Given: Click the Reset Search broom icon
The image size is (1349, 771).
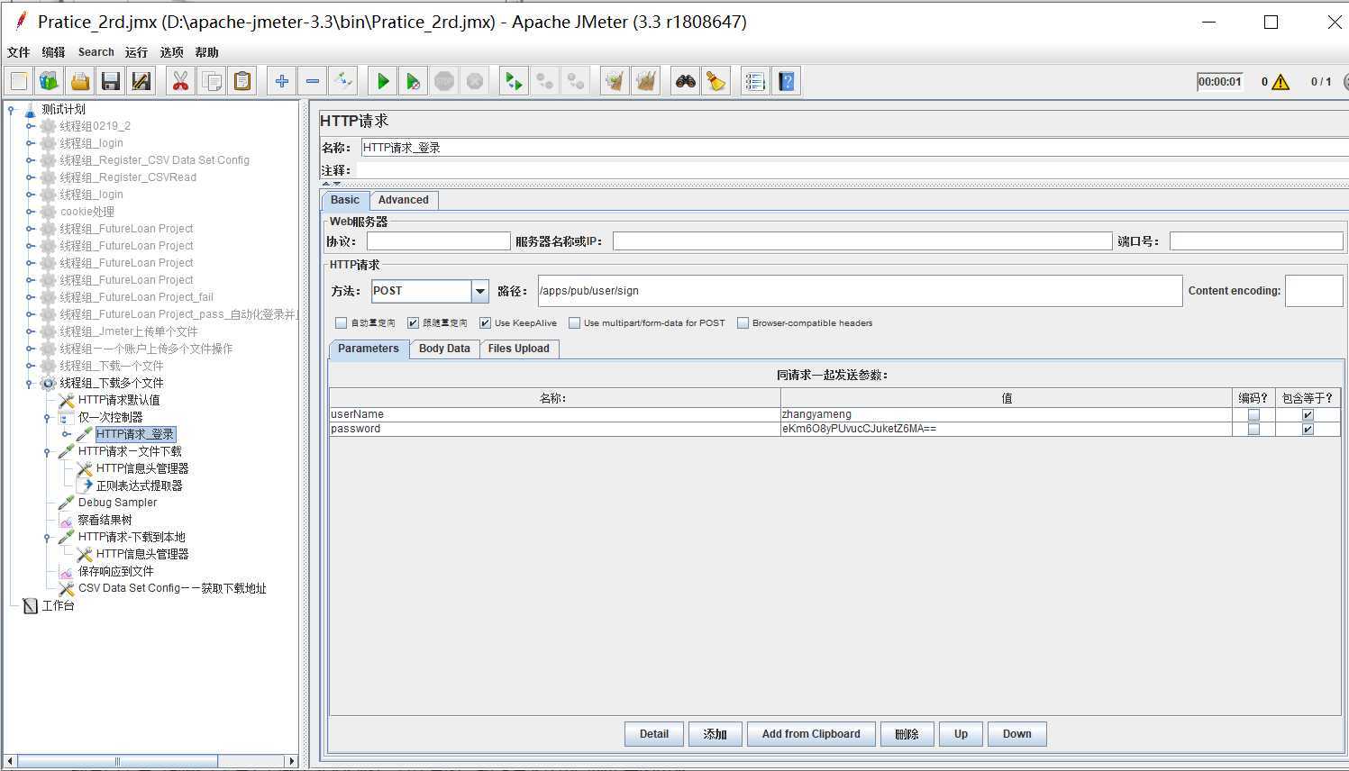Looking at the screenshot, I should coord(716,81).
